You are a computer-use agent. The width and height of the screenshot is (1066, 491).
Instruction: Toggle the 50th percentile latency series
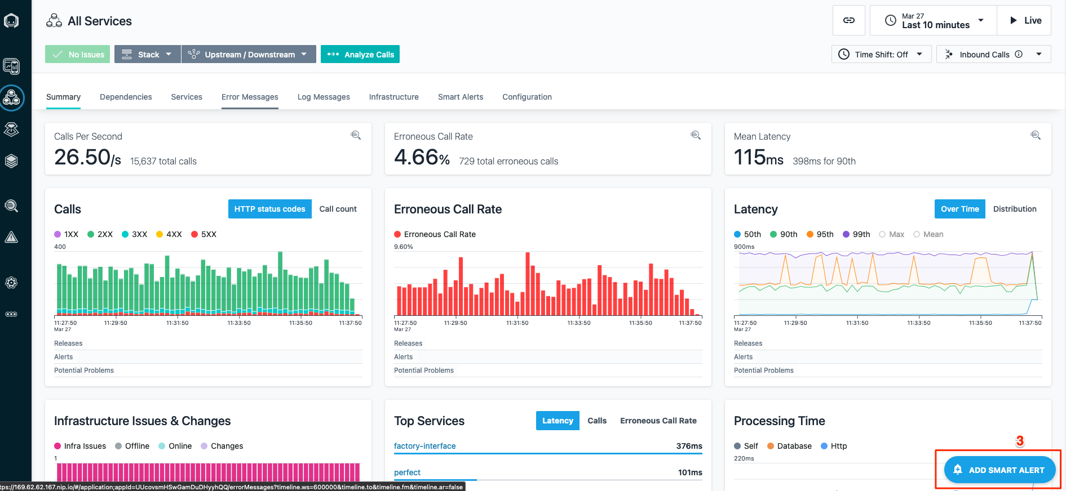[747, 234]
